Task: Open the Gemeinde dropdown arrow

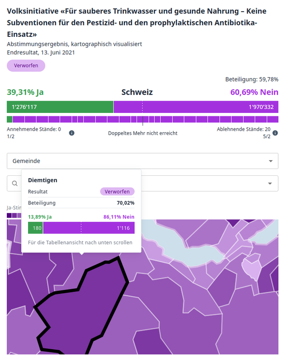Action: click(x=271, y=161)
